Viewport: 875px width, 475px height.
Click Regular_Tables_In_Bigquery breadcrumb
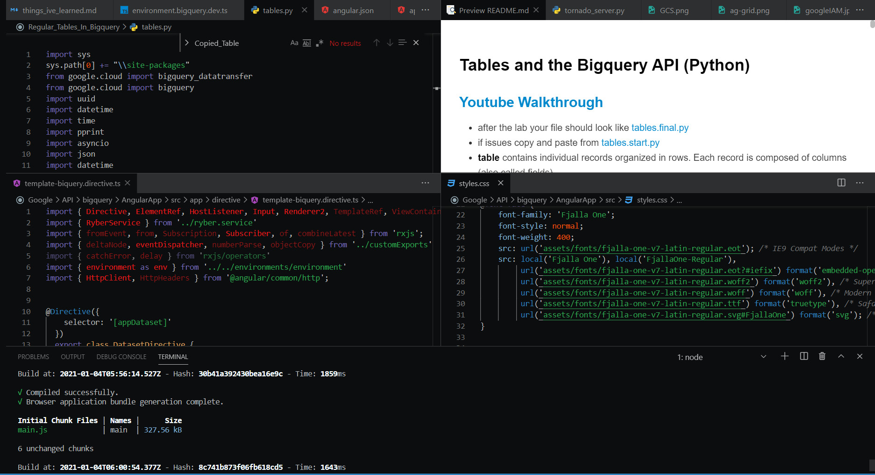[74, 27]
